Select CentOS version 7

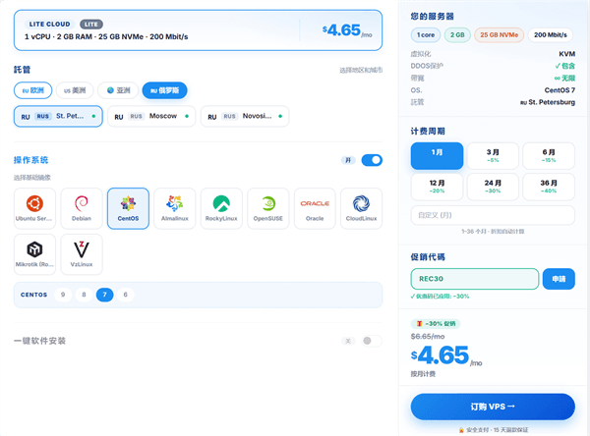point(104,295)
